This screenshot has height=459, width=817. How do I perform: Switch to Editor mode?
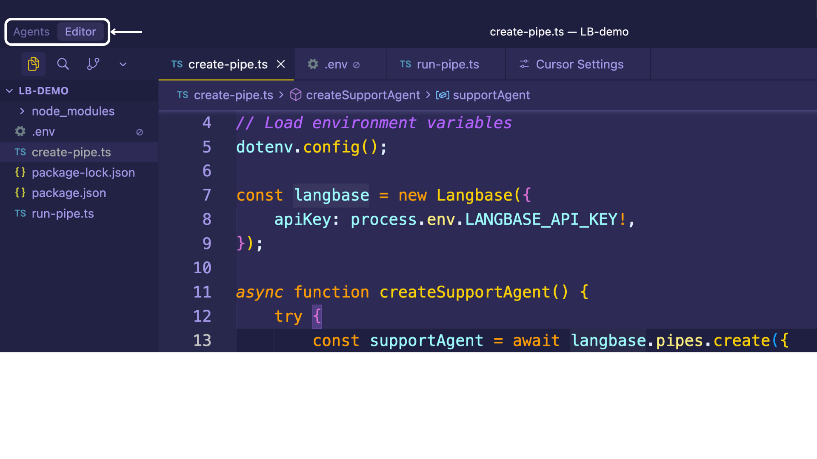80,32
